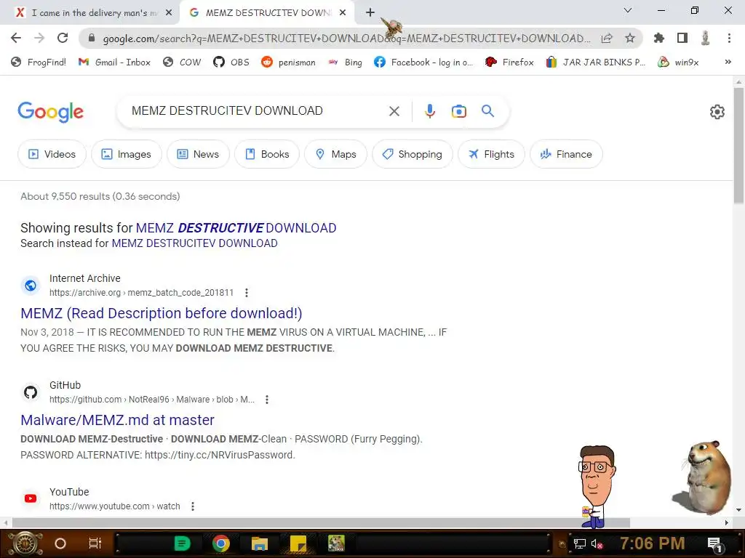Toggle the browser side panel
745x558 pixels.
coord(682,38)
